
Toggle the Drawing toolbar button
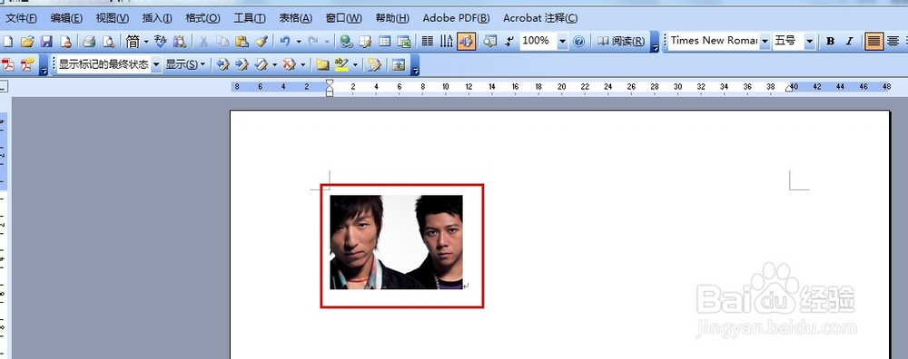point(466,42)
